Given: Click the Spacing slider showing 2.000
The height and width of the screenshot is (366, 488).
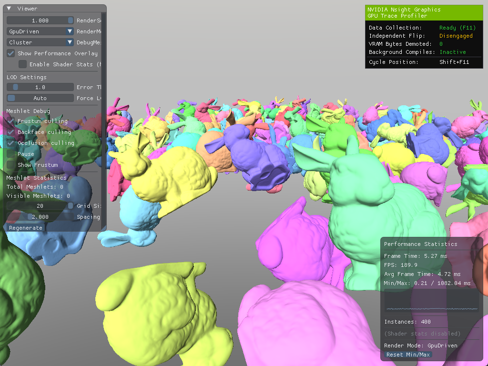Looking at the screenshot, I should [x=41, y=217].
